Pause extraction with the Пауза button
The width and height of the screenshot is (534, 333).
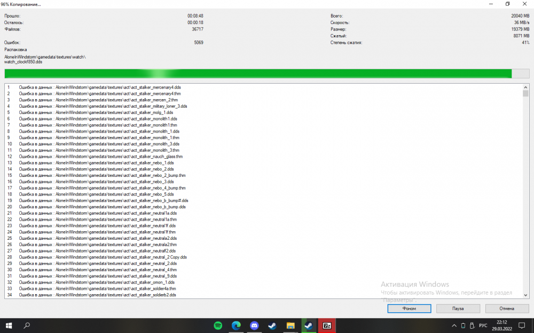click(x=458, y=308)
